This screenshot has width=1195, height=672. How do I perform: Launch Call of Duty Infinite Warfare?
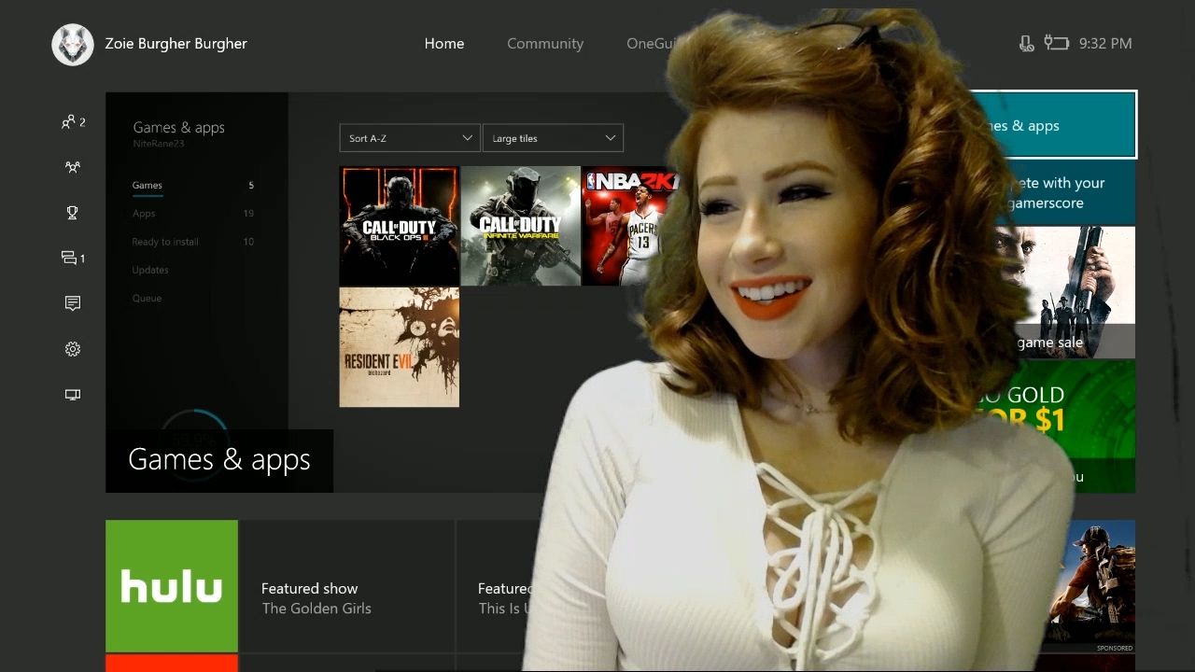520,226
